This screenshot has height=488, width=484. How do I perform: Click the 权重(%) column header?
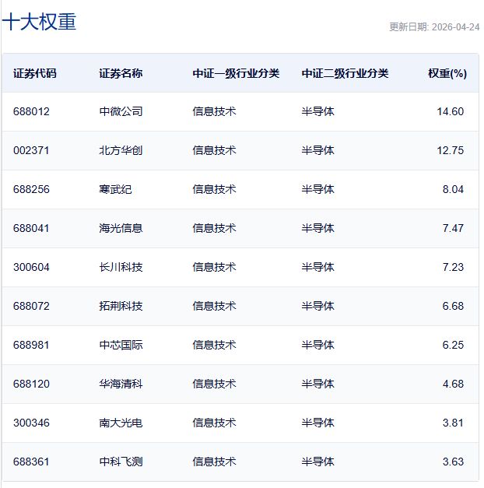447,74
